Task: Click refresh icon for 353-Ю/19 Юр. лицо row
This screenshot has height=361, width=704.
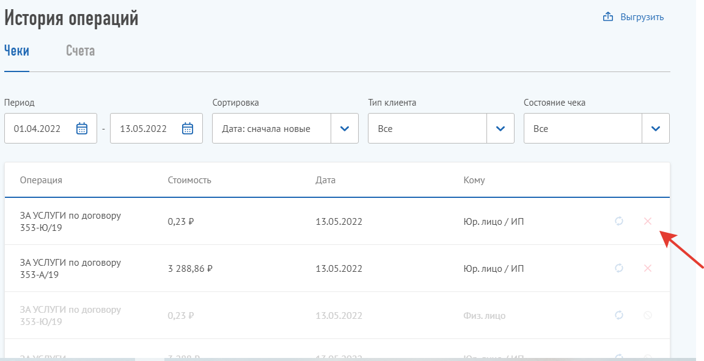Action: (619, 221)
